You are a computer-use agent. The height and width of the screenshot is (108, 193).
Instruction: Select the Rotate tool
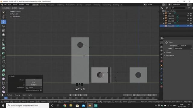(x=4, y=26)
